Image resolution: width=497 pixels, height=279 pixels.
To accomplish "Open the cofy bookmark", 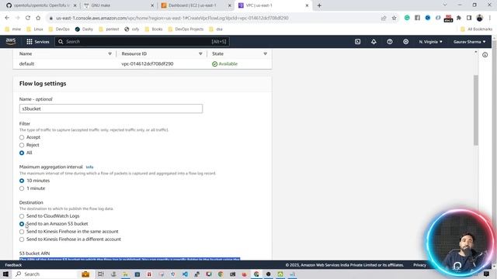I will click(x=132, y=29).
